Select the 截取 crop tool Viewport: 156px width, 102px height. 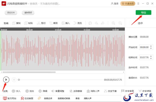54,23
